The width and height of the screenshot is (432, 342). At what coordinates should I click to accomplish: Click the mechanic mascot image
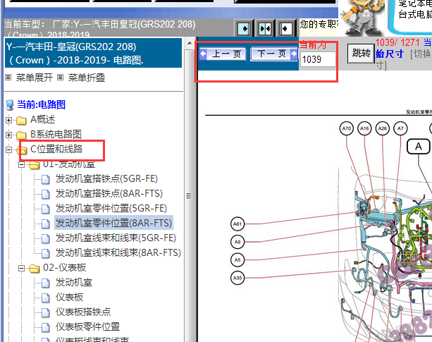tap(362, 16)
